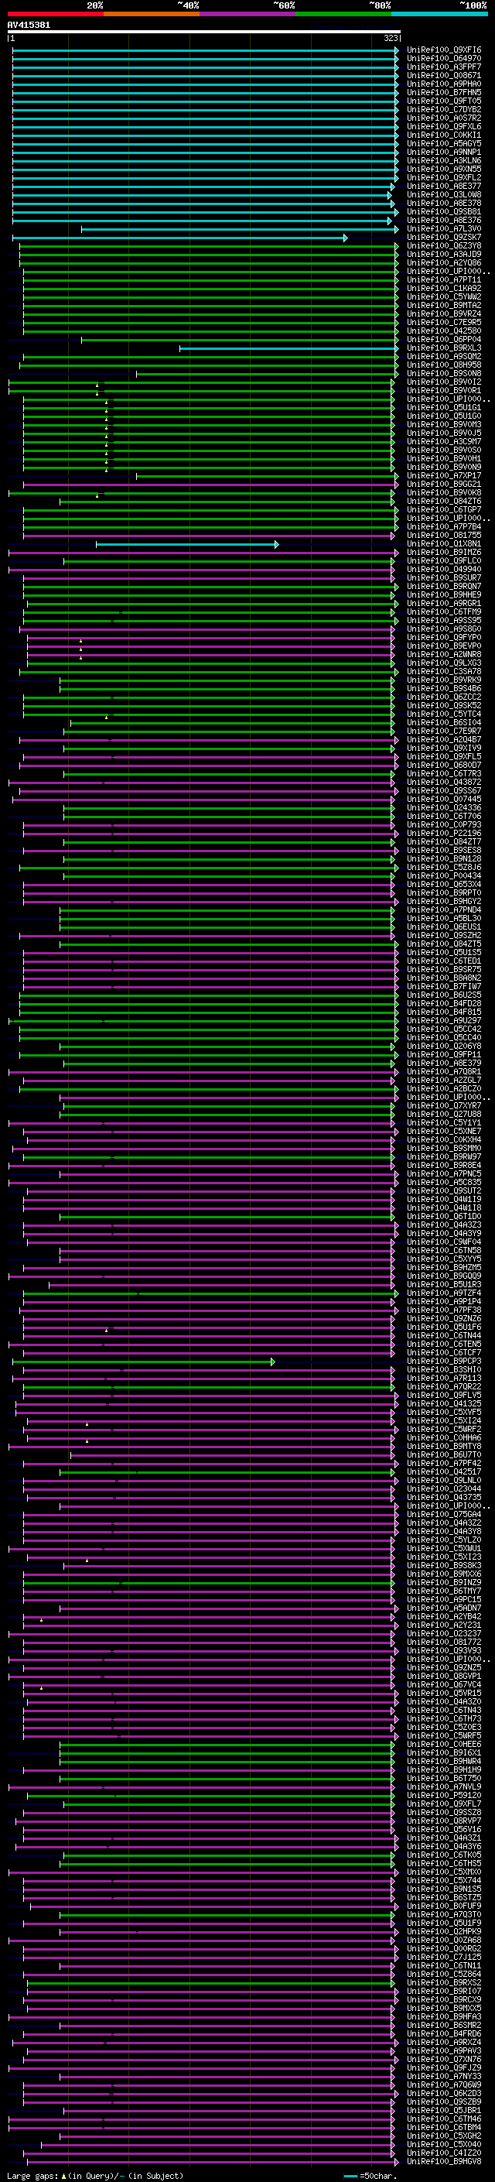Click the purple ~60% identity legend segment
Screen dimensions: 495x2182
[x=248, y=14]
